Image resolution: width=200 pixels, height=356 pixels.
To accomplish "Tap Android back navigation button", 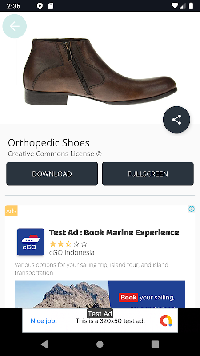I will (x=44, y=344).
